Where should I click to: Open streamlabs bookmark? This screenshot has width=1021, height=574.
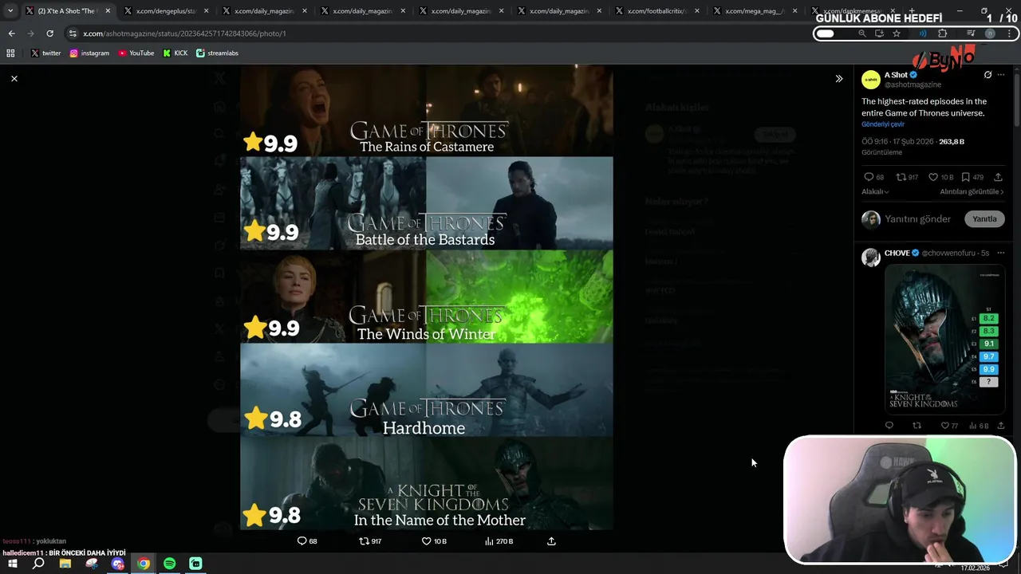click(x=217, y=53)
